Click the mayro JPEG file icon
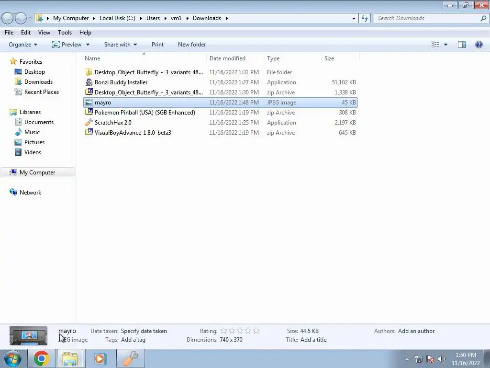This screenshot has height=368, width=490. [x=89, y=103]
